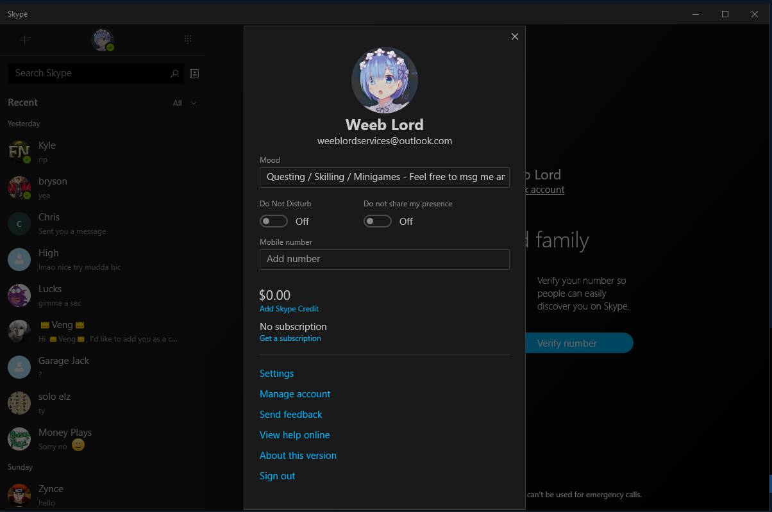Click solo elz's avatar
This screenshot has height=512, width=772.
pyautogui.click(x=19, y=403)
